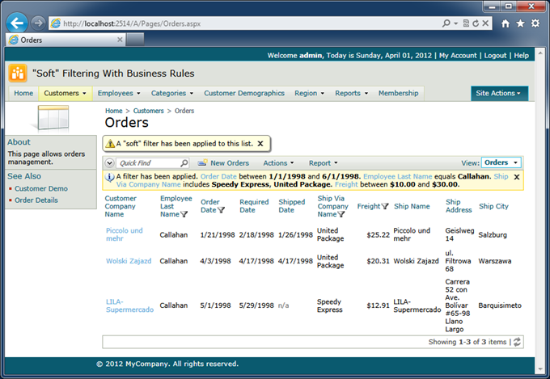Viewport: 550px width, 379px height.
Task: Sort by Shipped Date column header
Action: tap(291, 206)
